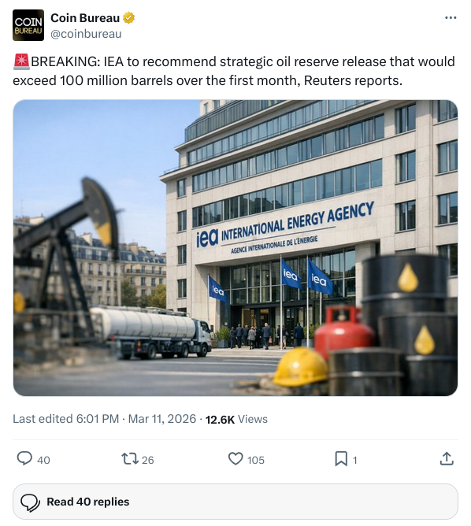Viewport: 471px width, 526px height.
Task: Click the share upload icon
Action: (447, 458)
